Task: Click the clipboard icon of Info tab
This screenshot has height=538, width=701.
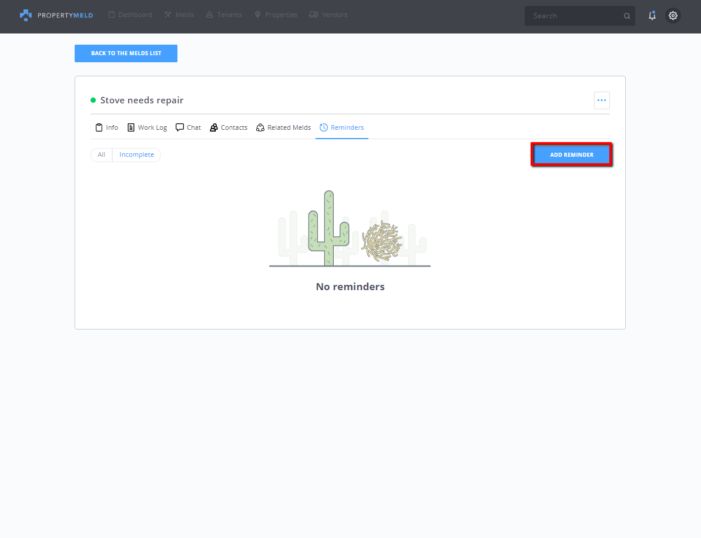Action: [99, 127]
